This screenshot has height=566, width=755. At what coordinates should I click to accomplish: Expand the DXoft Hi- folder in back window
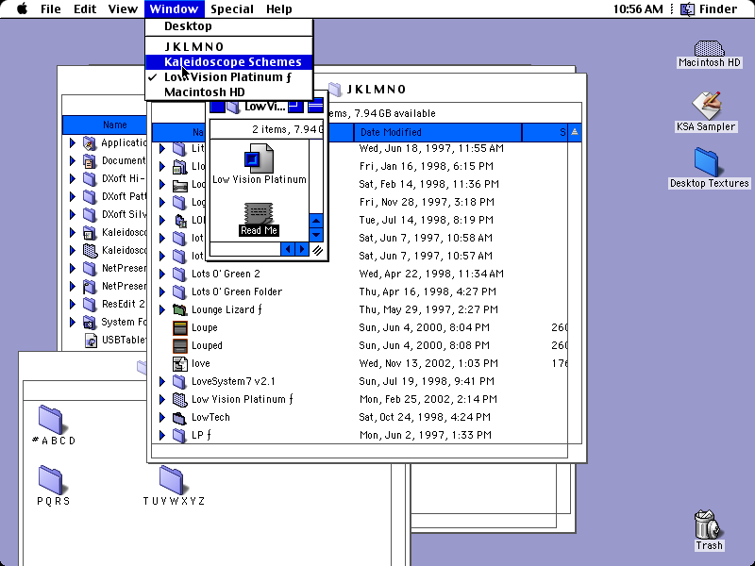point(73,178)
